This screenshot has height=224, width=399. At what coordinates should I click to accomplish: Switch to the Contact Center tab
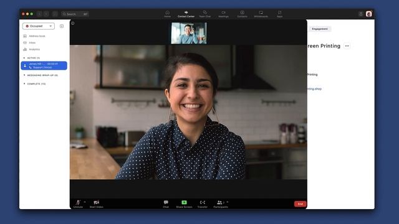coord(186,14)
